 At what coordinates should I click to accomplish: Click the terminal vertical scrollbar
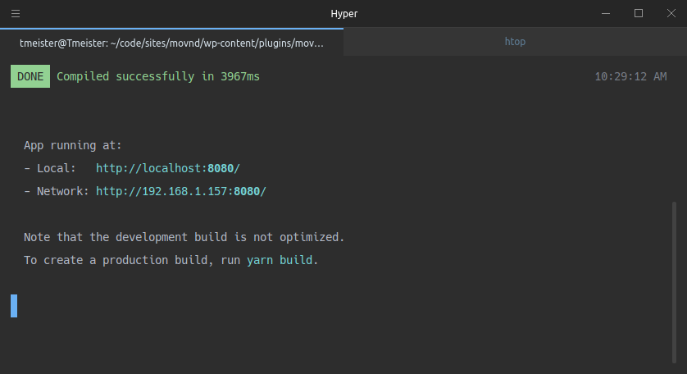tap(675, 282)
